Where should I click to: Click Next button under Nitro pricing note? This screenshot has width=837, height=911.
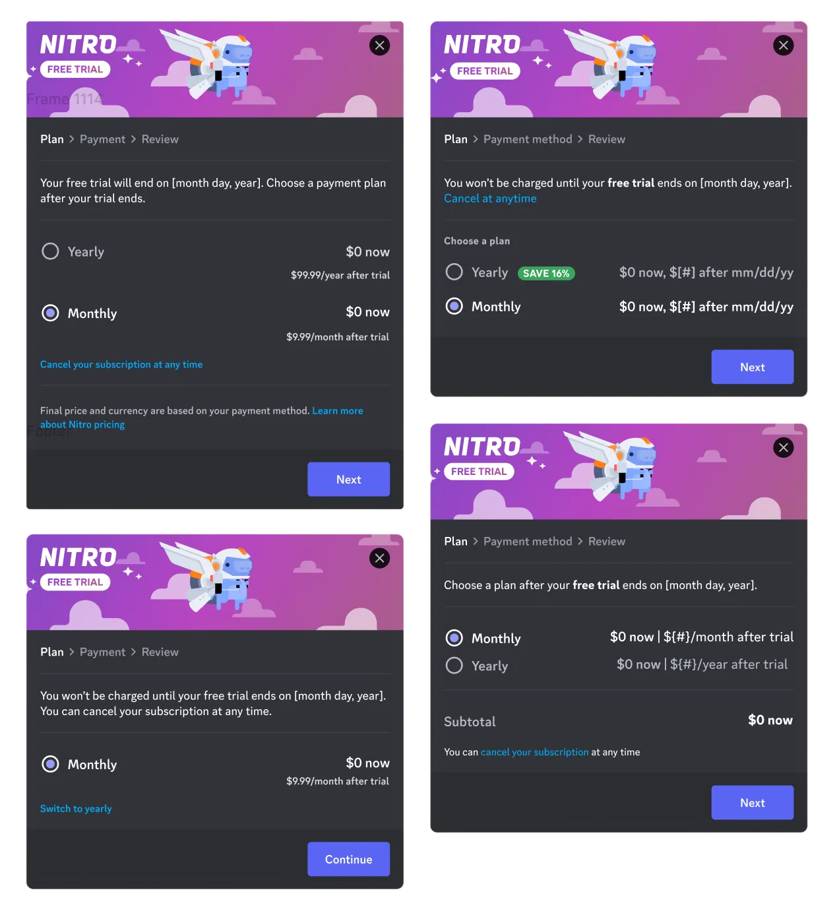348,479
